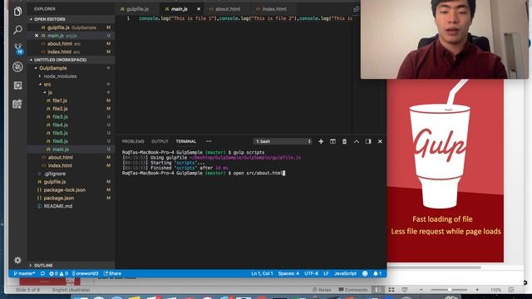Screen dimensions: 532x299
Task: Create a new terminal with plus icon
Action: coord(321,141)
